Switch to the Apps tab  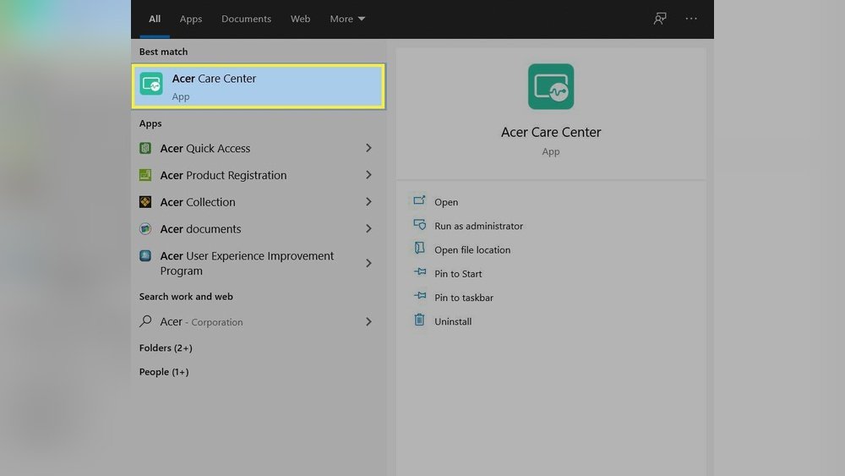(191, 19)
